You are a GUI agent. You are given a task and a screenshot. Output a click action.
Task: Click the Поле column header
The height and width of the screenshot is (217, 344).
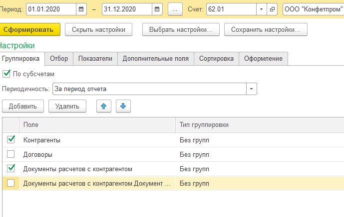pos(97,125)
